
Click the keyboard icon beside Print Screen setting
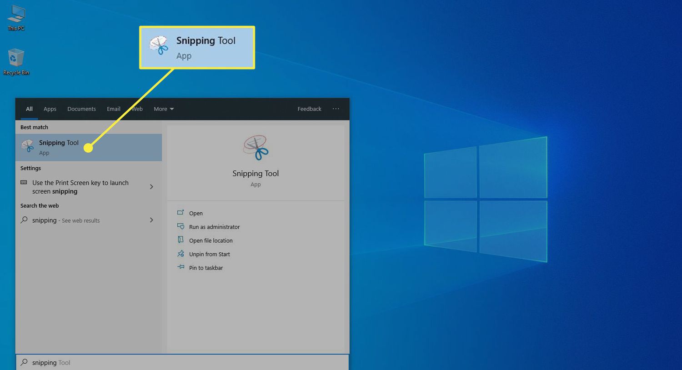(x=24, y=183)
